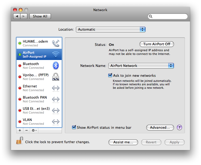Click Turn AirPort Off button

pyautogui.click(x=157, y=44)
